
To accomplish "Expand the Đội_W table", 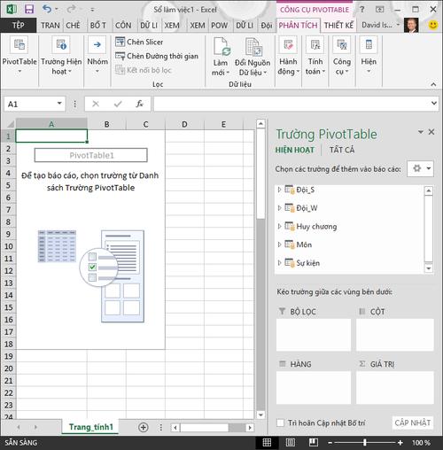I will pyautogui.click(x=279, y=208).
